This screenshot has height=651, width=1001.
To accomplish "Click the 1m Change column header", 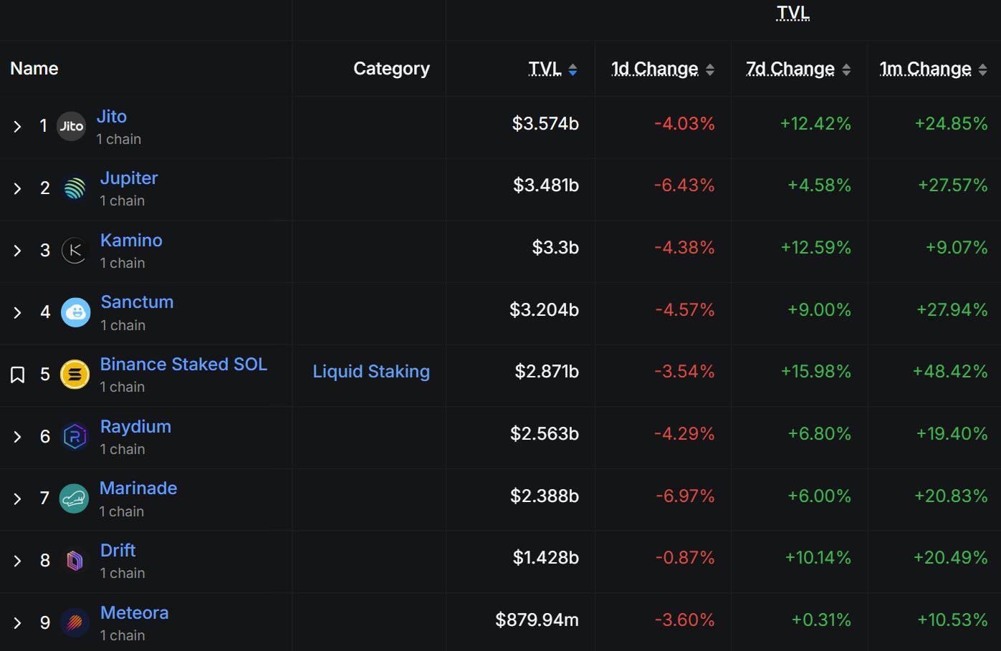I will (x=926, y=69).
